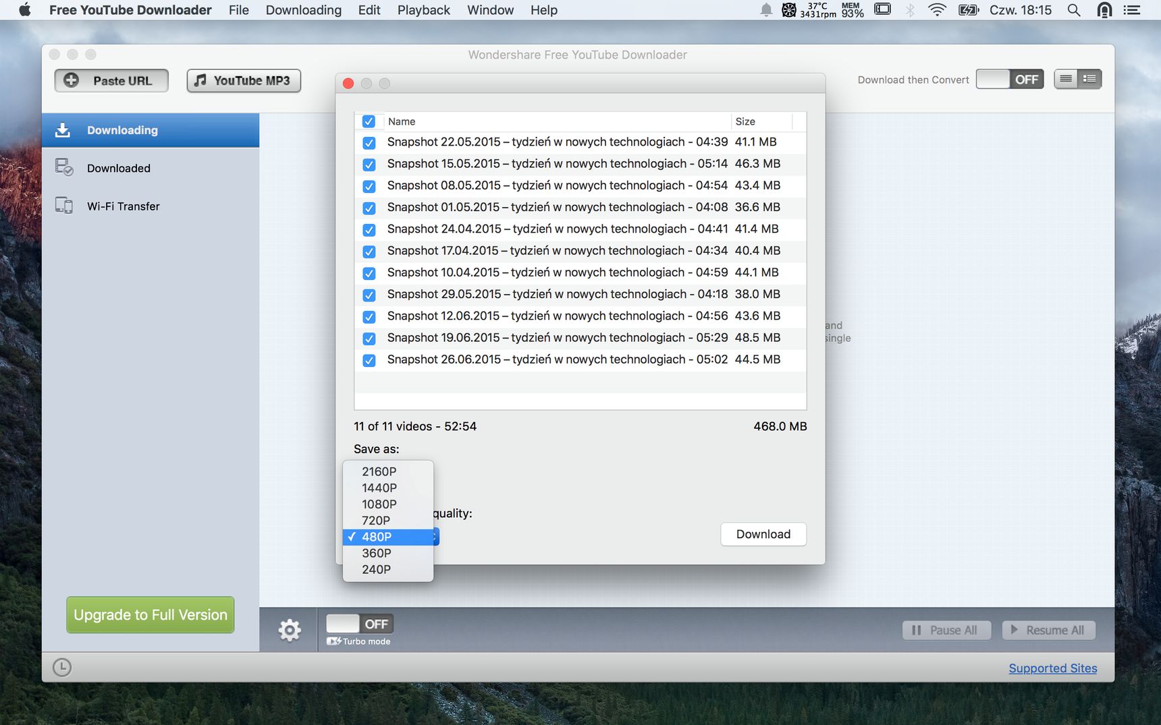Click the Paste URL button
Viewport: 1161px width, 725px height.
click(x=111, y=80)
